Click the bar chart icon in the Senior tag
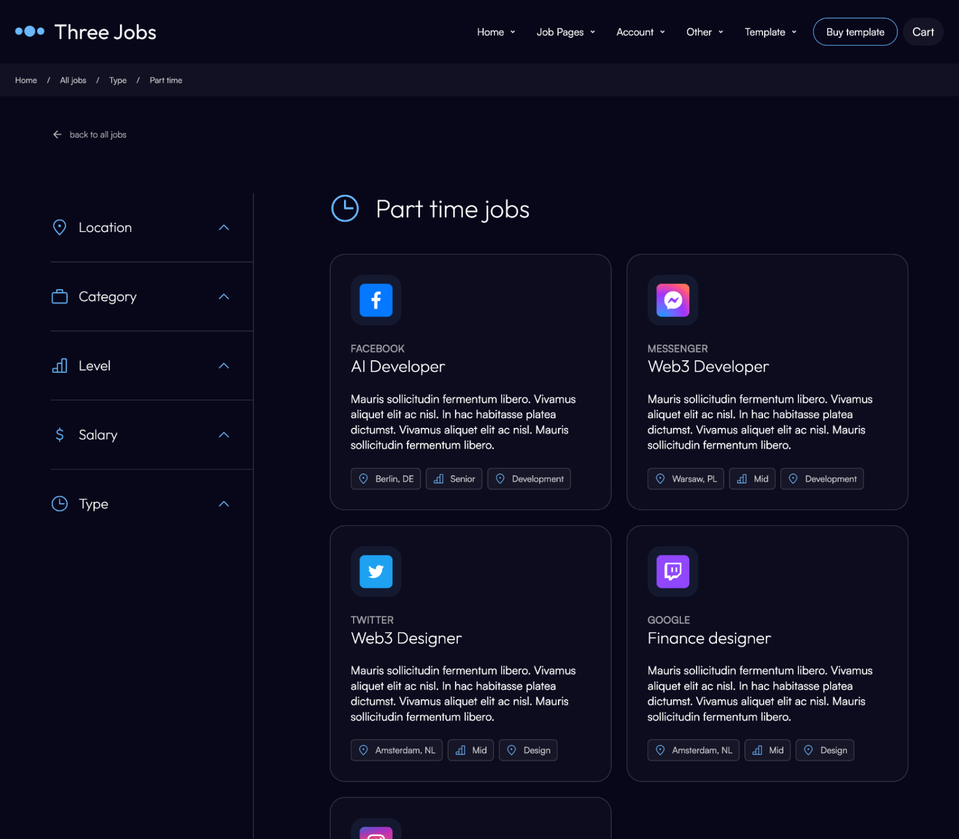This screenshot has height=839, width=959. (x=439, y=479)
